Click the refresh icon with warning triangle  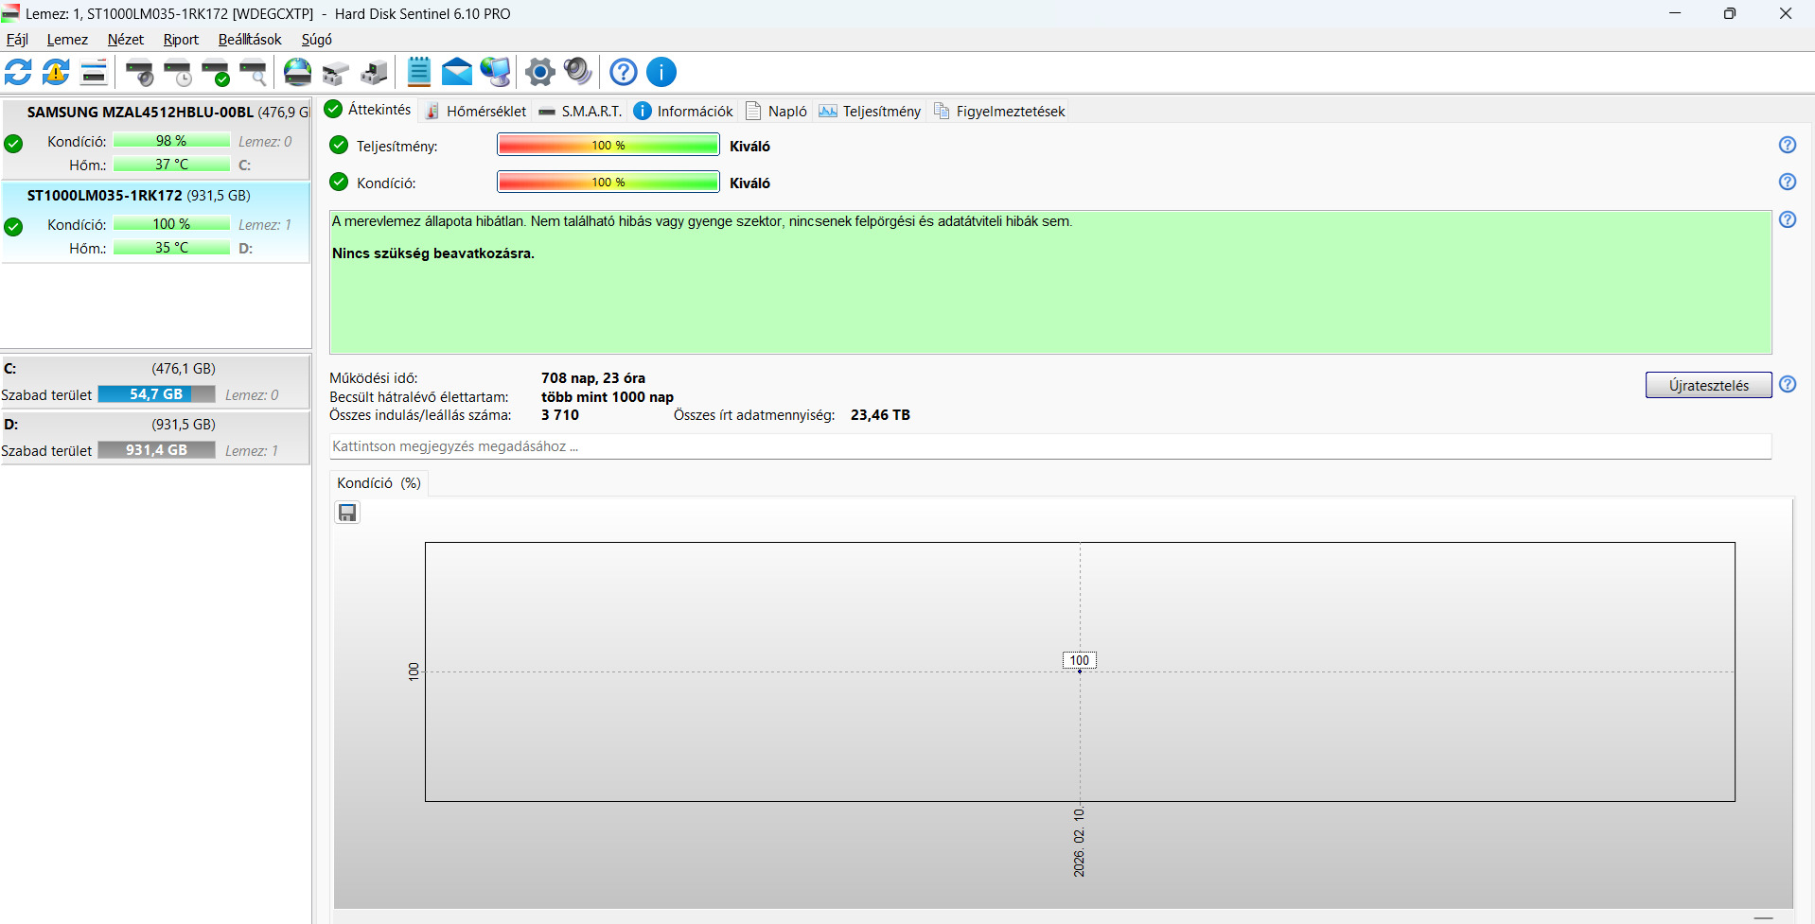pyautogui.click(x=57, y=72)
